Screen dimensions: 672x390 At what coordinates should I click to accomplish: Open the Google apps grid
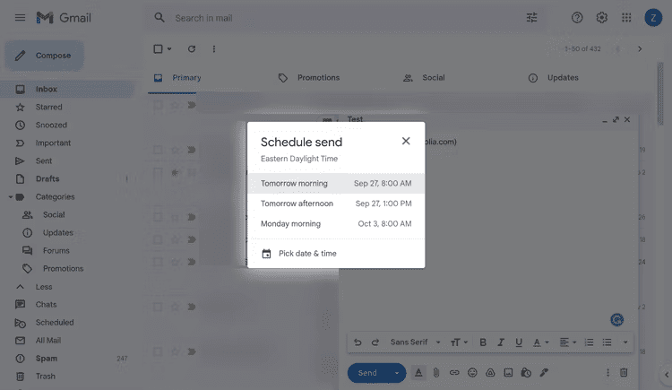click(626, 18)
